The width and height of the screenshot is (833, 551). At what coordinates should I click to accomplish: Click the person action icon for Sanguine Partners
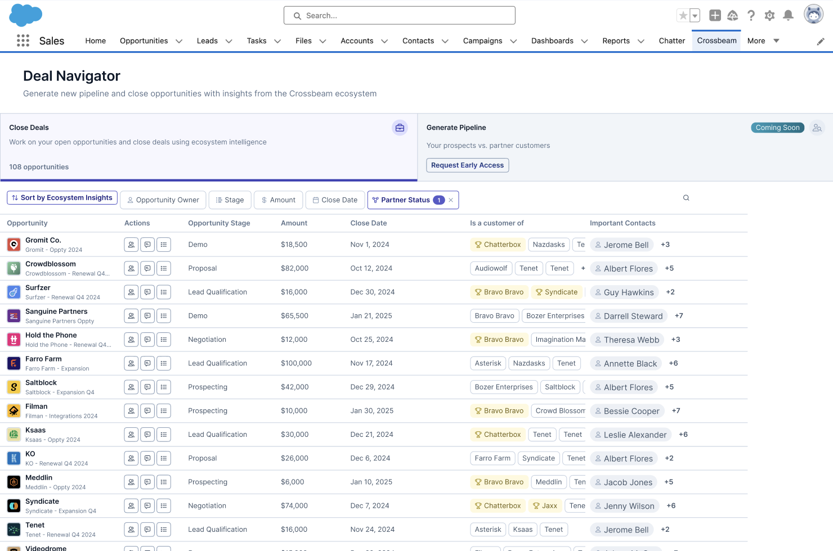(131, 316)
